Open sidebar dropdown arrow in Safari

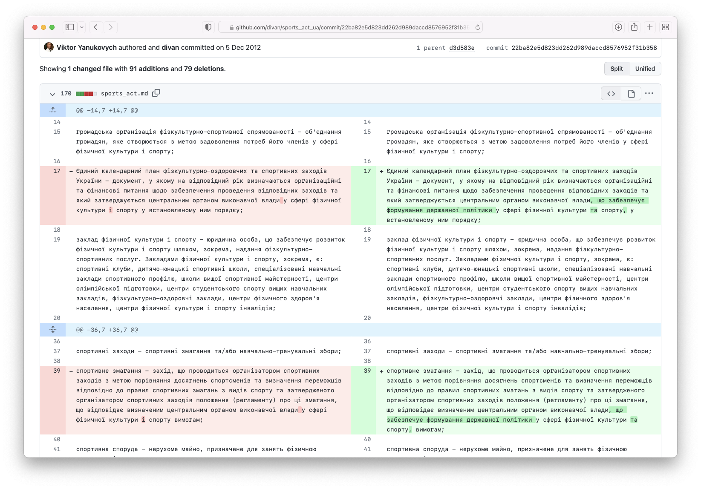coord(82,27)
